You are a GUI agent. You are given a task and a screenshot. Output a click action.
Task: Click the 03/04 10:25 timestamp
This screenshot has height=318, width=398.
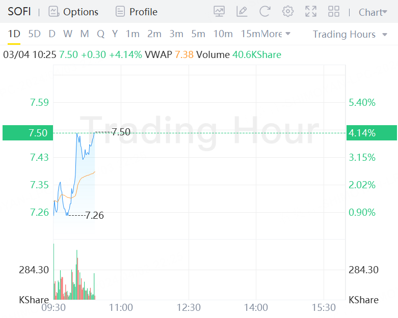tap(30, 54)
